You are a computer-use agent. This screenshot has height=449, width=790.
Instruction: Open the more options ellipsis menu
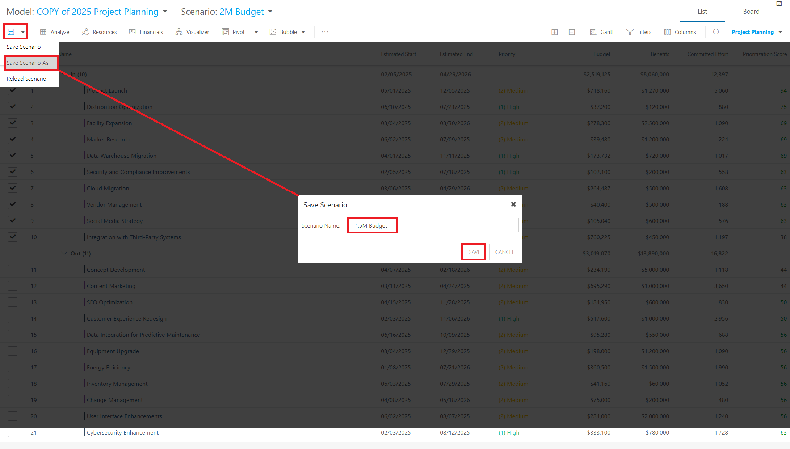(x=325, y=32)
